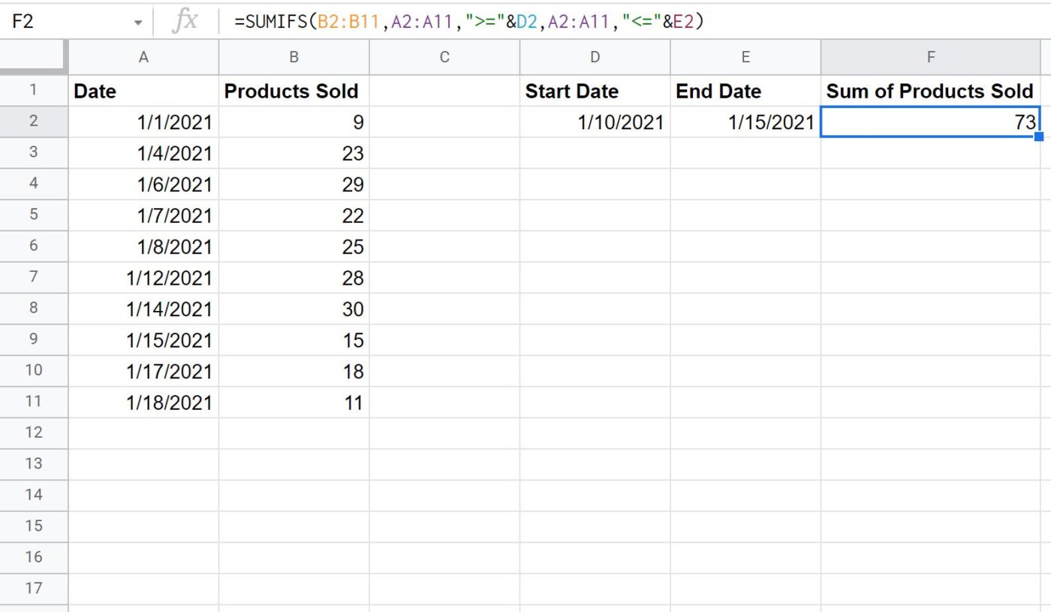Select Products Sold value 29
Viewport: 1051px width, 612px height.
[294, 184]
